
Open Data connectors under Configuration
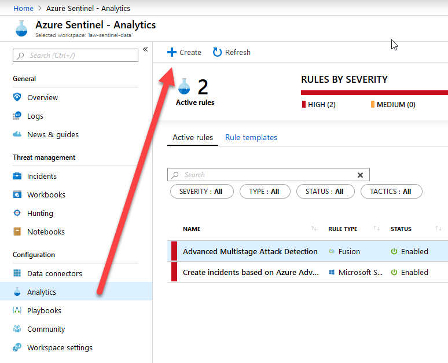(54, 273)
